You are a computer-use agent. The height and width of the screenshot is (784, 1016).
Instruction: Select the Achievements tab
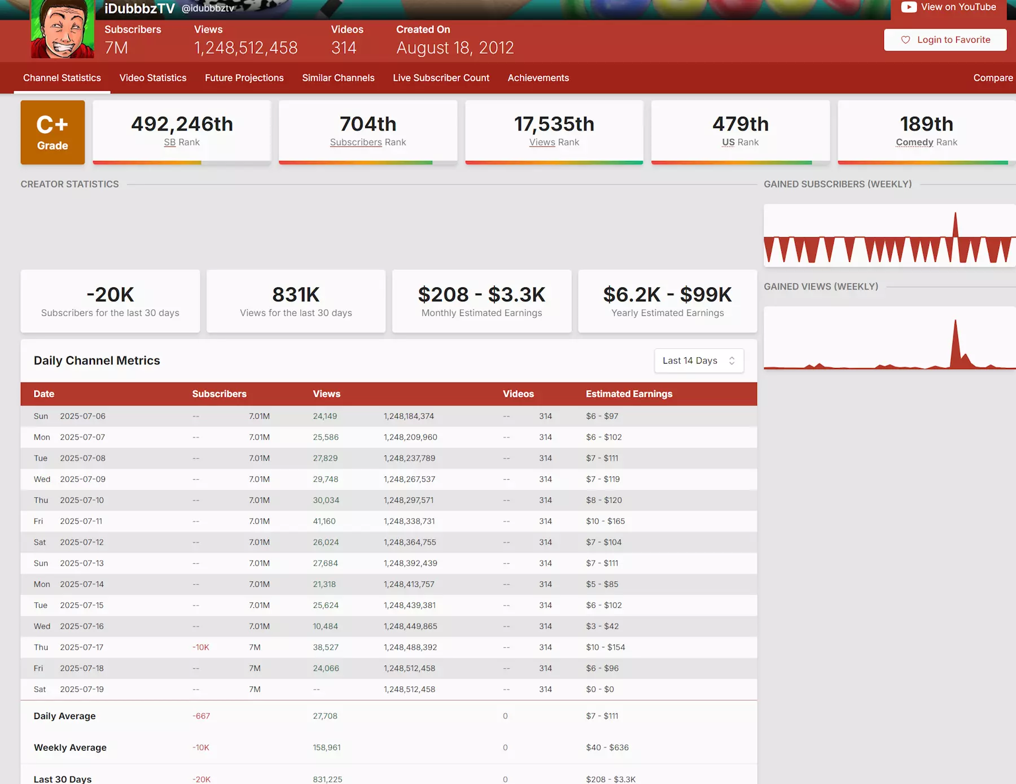coord(538,78)
